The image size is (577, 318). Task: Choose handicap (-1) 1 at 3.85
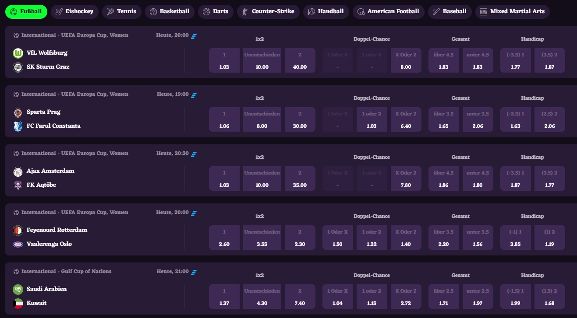click(x=516, y=238)
